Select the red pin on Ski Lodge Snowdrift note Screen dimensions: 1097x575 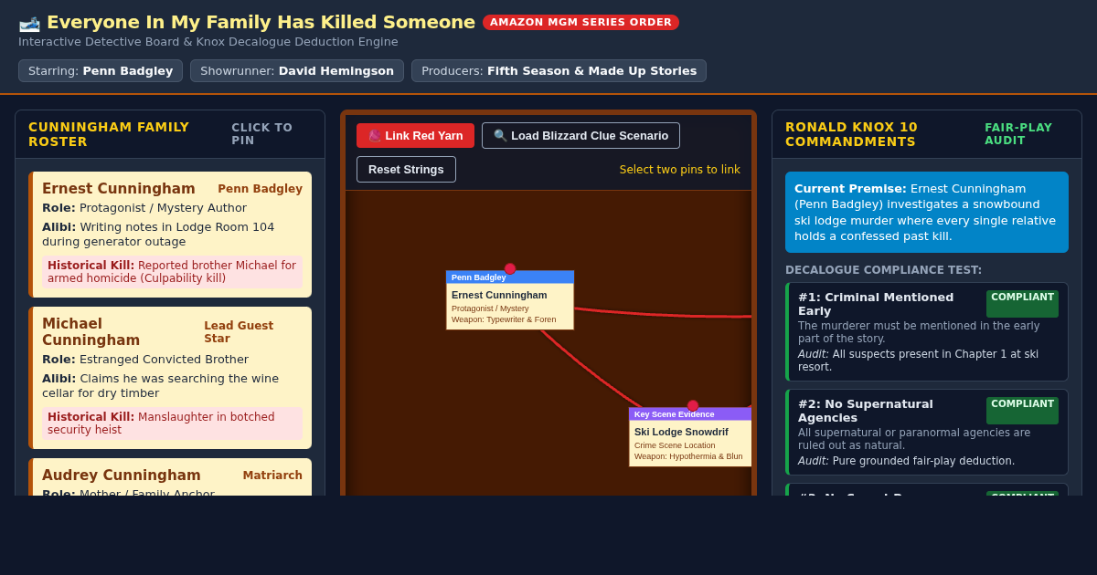(x=693, y=406)
